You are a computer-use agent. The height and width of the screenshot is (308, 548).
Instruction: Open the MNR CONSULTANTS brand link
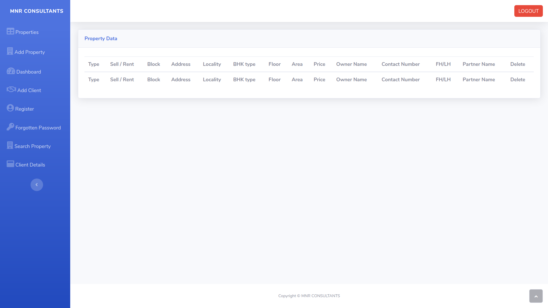37,11
